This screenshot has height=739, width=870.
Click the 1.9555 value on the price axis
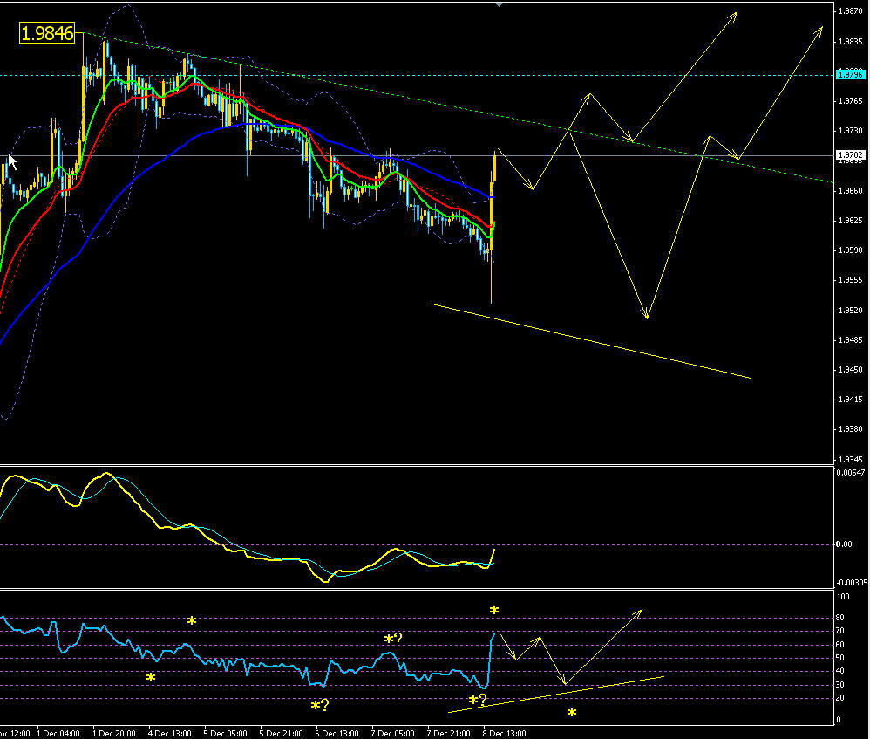pyautogui.click(x=851, y=280)
